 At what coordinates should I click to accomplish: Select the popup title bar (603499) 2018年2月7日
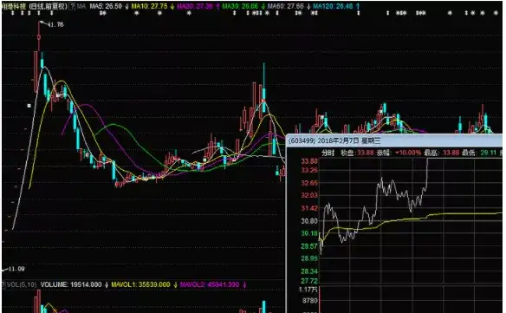click(334, 140)
